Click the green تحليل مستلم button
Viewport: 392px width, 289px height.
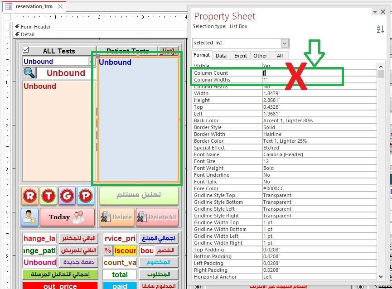tap(139, 196)
